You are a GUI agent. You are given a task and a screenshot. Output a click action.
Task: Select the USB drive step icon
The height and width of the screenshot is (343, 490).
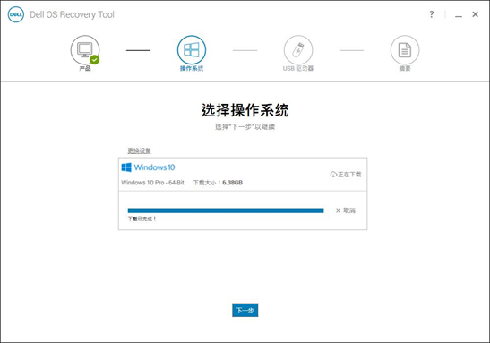click(298, 50)
